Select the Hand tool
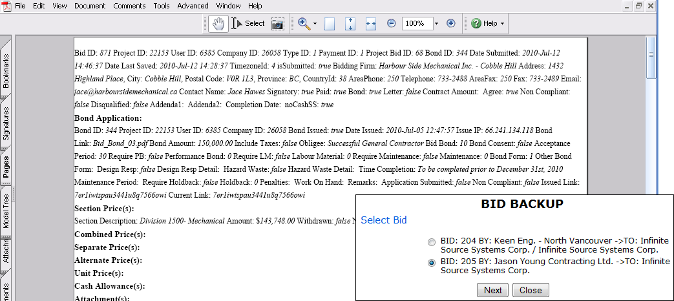The image size is (674, 301). pyautogui.click(x=218, y=23)
